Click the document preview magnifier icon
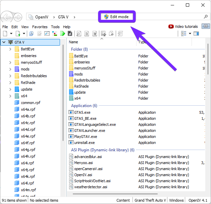The width and height of the screenshot is (211, 204). click(x=79, y=34)
